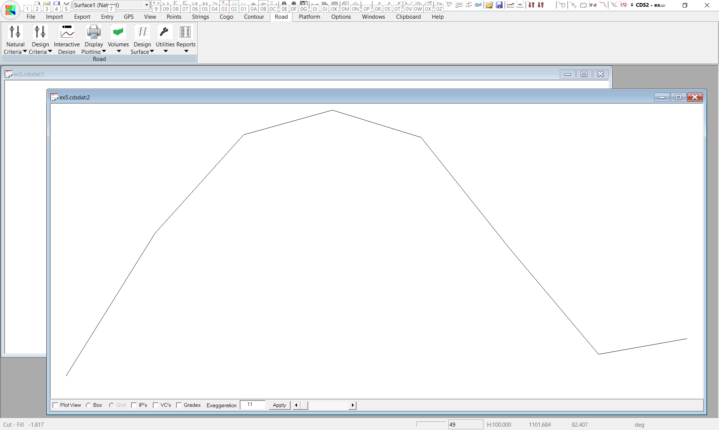Click the Display Plotting printer icon
The width and height of the screenshot is (719, 430).
pyautogui.click(x=93, y=33)
